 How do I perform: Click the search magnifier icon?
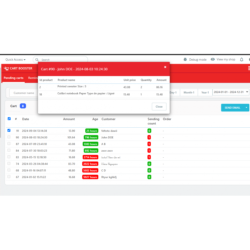(37, 60)
